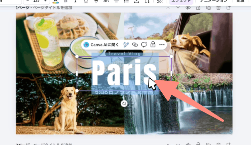The image size is (251, 145).
Task: Delete page 1 with trash icon
Action: point(218,8)
